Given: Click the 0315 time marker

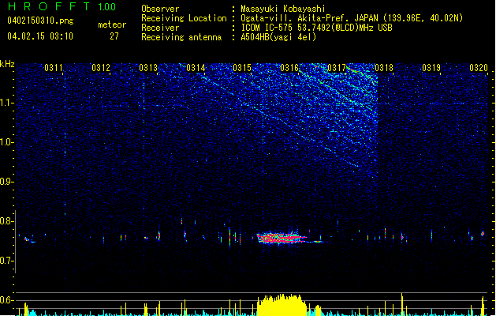Looking at the screenshot, I should tap(242, 68).
